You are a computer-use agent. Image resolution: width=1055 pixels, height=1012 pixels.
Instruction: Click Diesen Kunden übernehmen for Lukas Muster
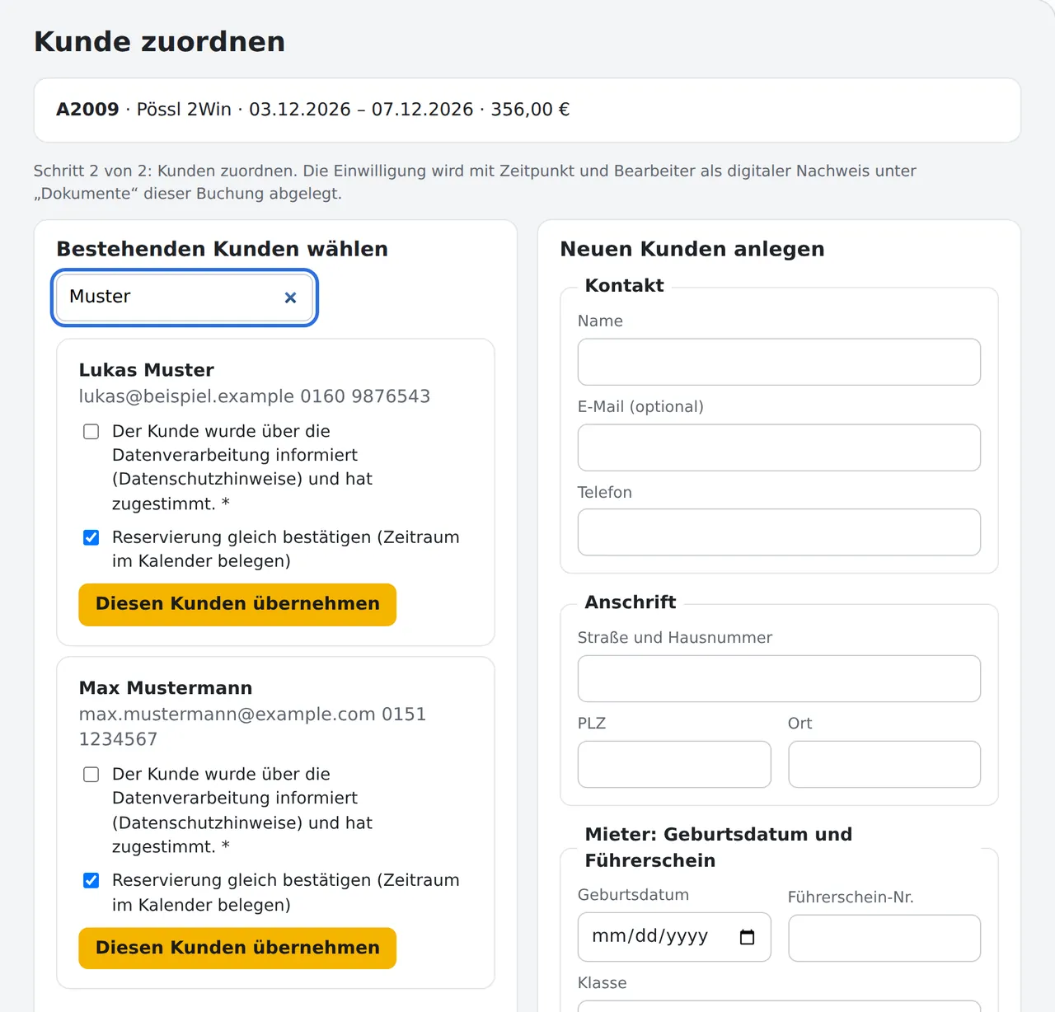[237, 604]
